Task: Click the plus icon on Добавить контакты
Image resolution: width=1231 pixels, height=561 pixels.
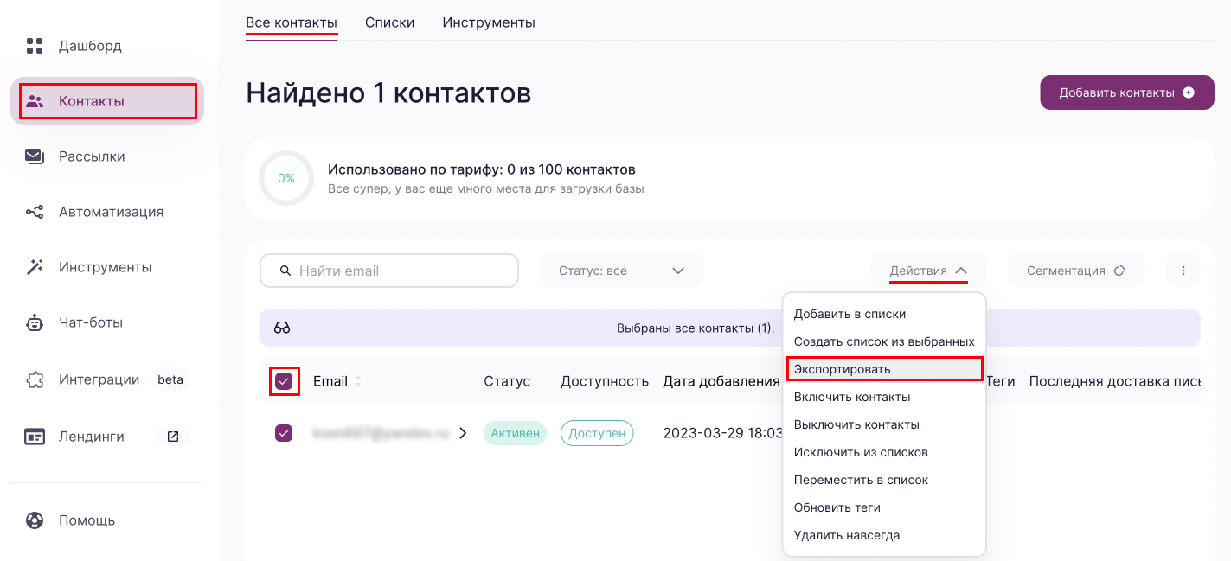Action: point(1188,92)
